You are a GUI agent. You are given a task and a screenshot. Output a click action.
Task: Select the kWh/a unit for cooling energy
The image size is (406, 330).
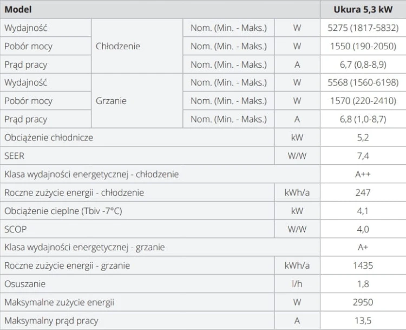297,192
